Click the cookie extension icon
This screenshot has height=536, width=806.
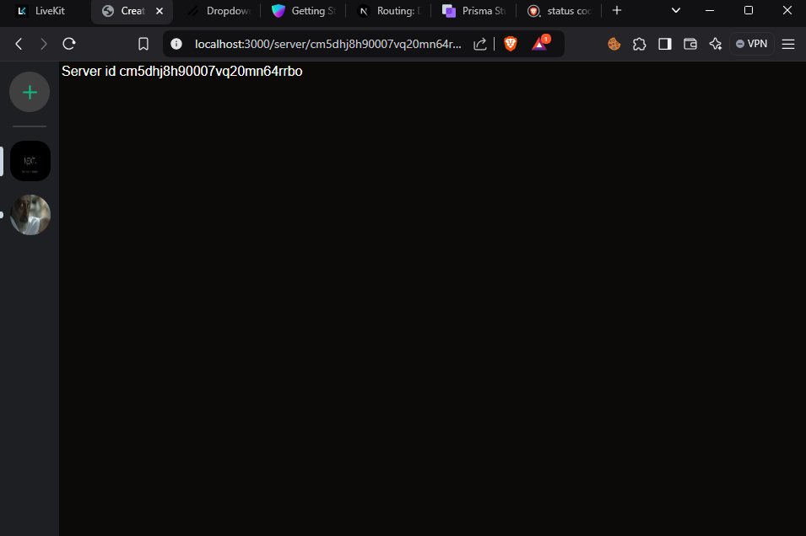click(614, 44)
